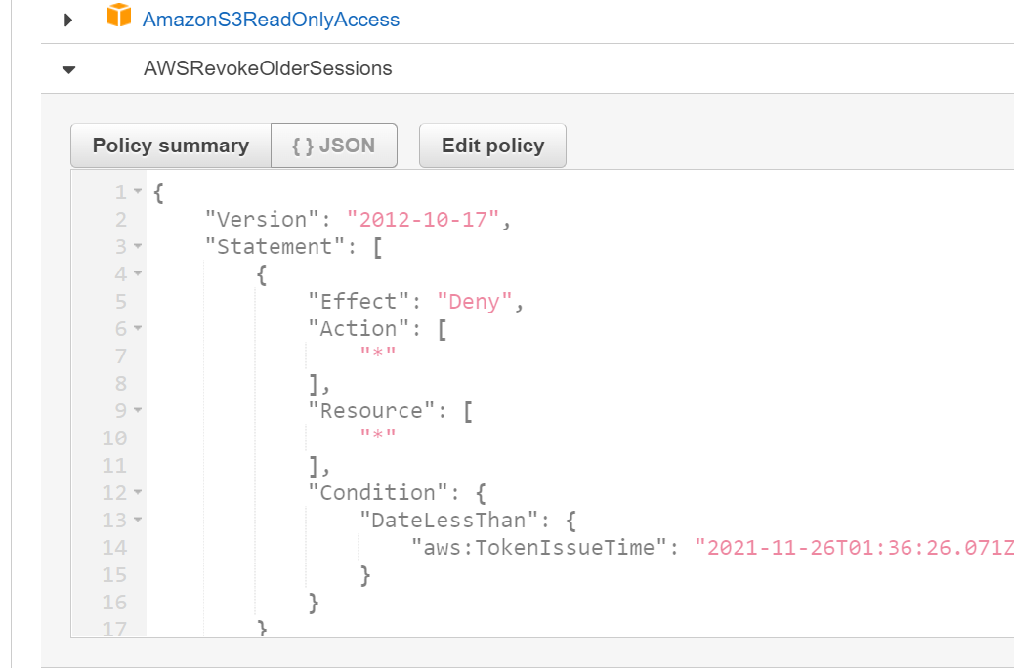Click the 2021-11-26T01:36:26 timestamp value
1014x668 pixels.
coord(854,547)
